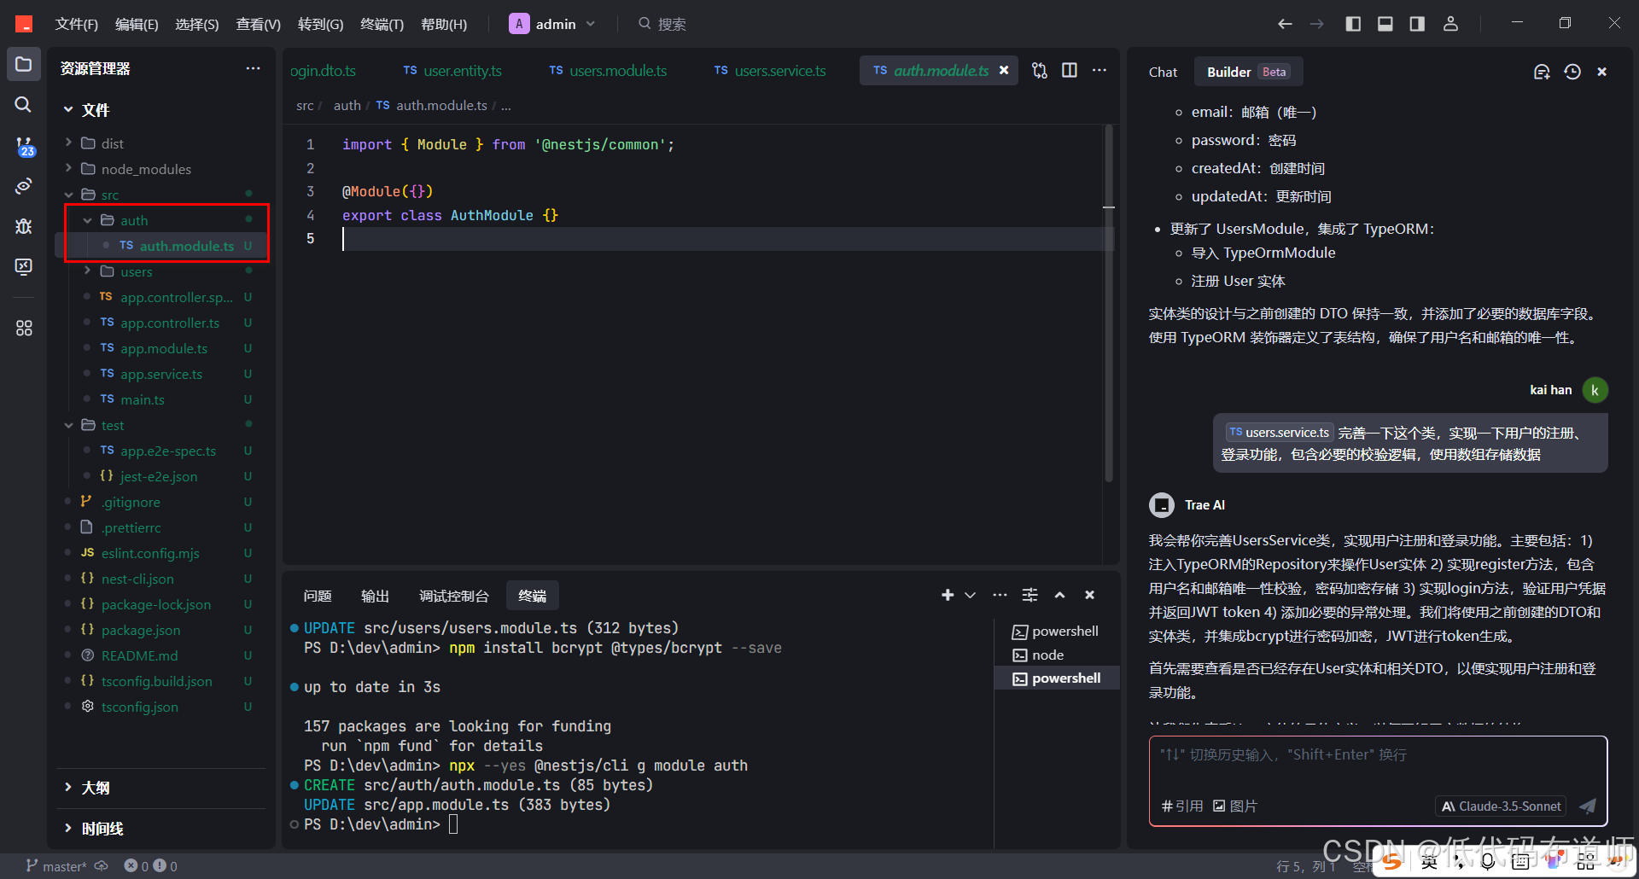The width and height of the screenshot is (1639, 879).
Task: Open the 调试控制台 debug console tab
Action: pyautogui.click(x=454, y=596)
